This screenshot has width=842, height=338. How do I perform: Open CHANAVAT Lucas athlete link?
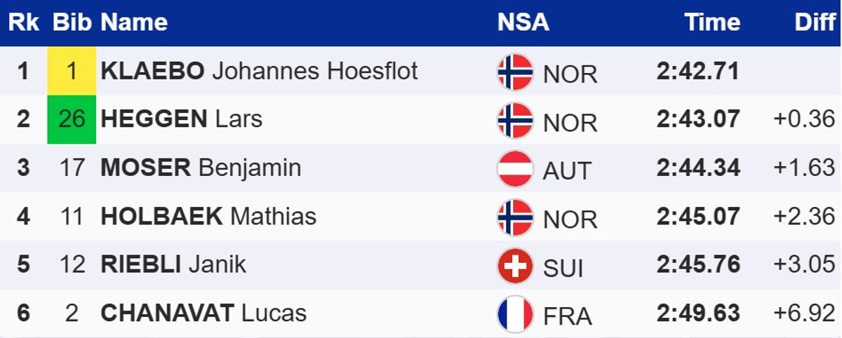click(x=203, y=313)
